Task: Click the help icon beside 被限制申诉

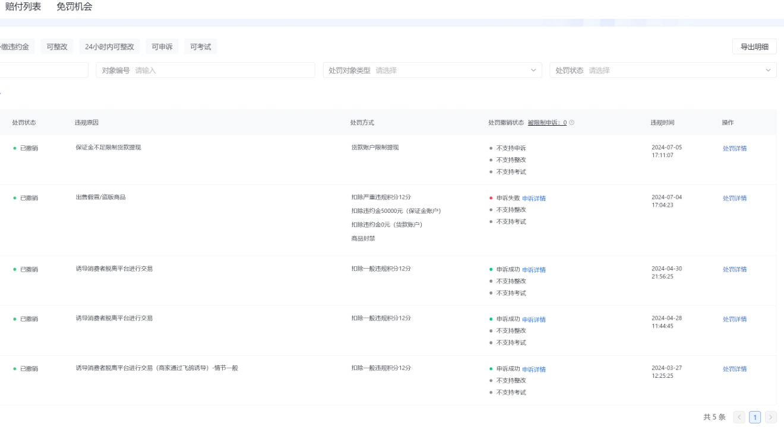Action: [x=572, y=123]
